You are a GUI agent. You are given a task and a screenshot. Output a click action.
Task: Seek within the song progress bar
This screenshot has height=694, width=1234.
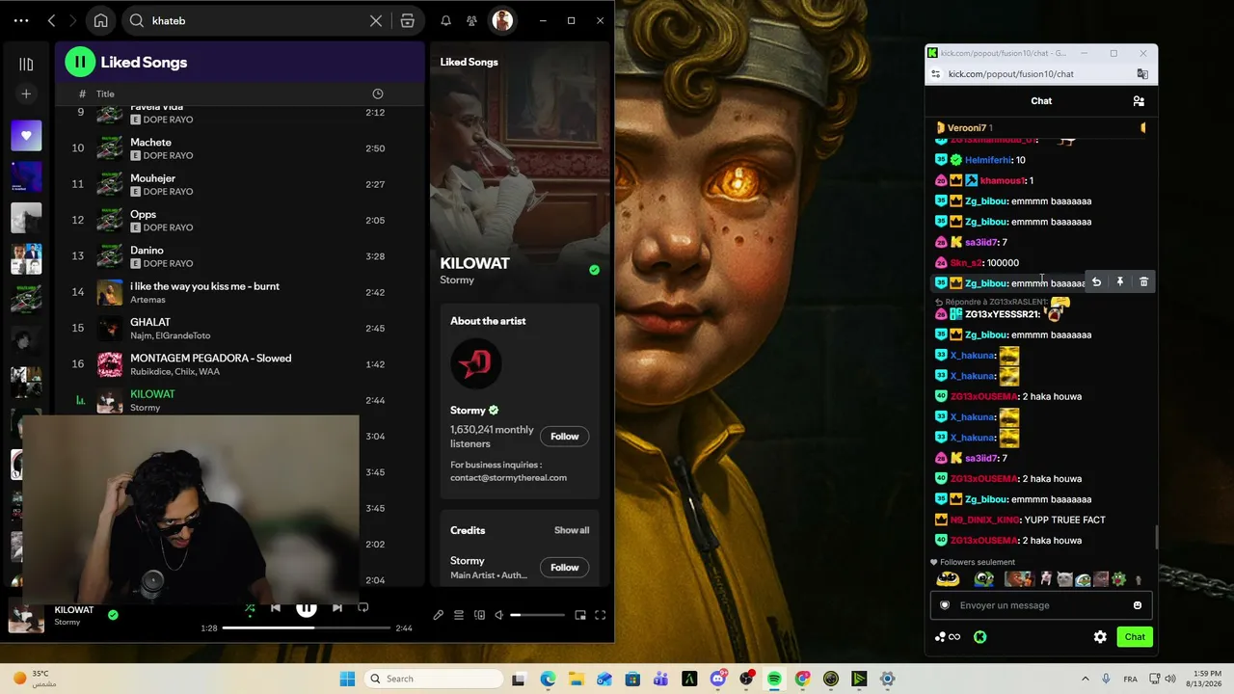pos(307,627)
